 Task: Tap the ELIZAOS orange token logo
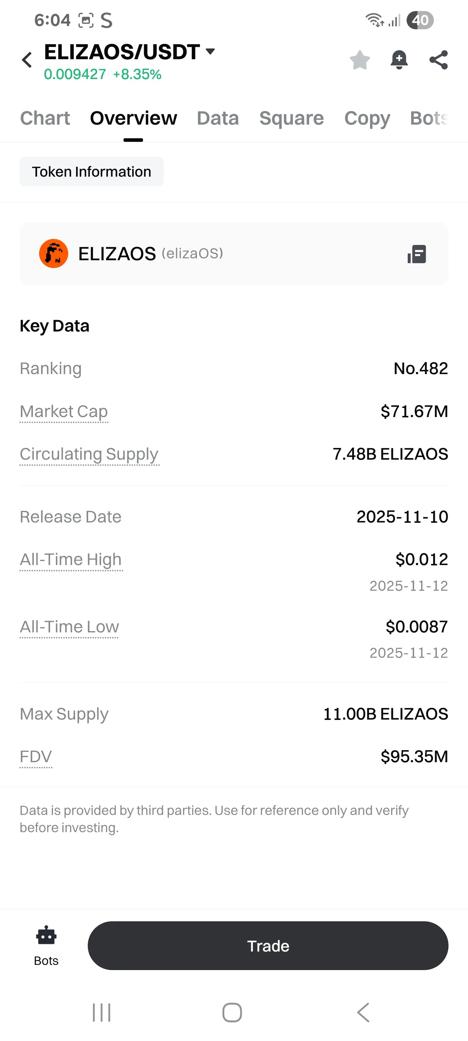click(53, 254)
